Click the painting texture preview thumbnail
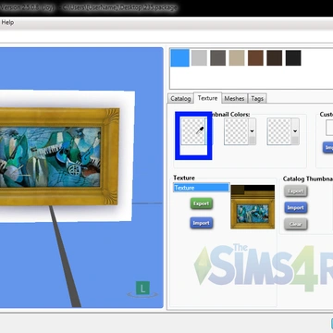 pyautogui.click(x=253, y=207)
